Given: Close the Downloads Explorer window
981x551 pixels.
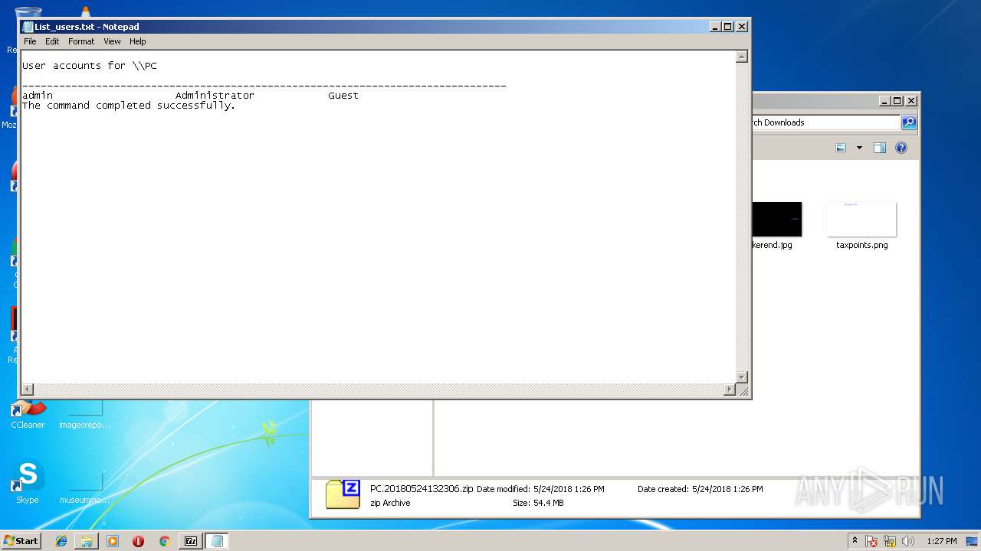Looking at the screenshot, I should pyautogui.click(x=911, y=101).
